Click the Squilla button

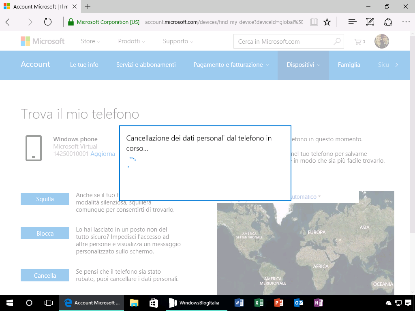(45, 199)
